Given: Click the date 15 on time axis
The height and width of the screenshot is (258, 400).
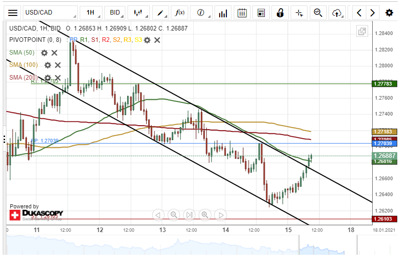Looking at the screenshot, I should click(x=288, y=230).
